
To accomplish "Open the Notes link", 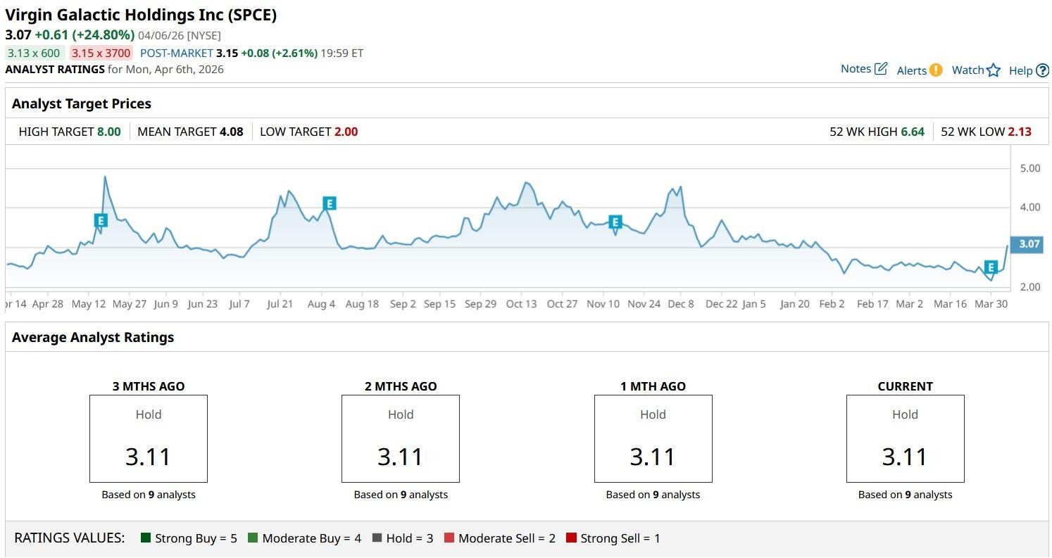I will click(x=856, y=68).
